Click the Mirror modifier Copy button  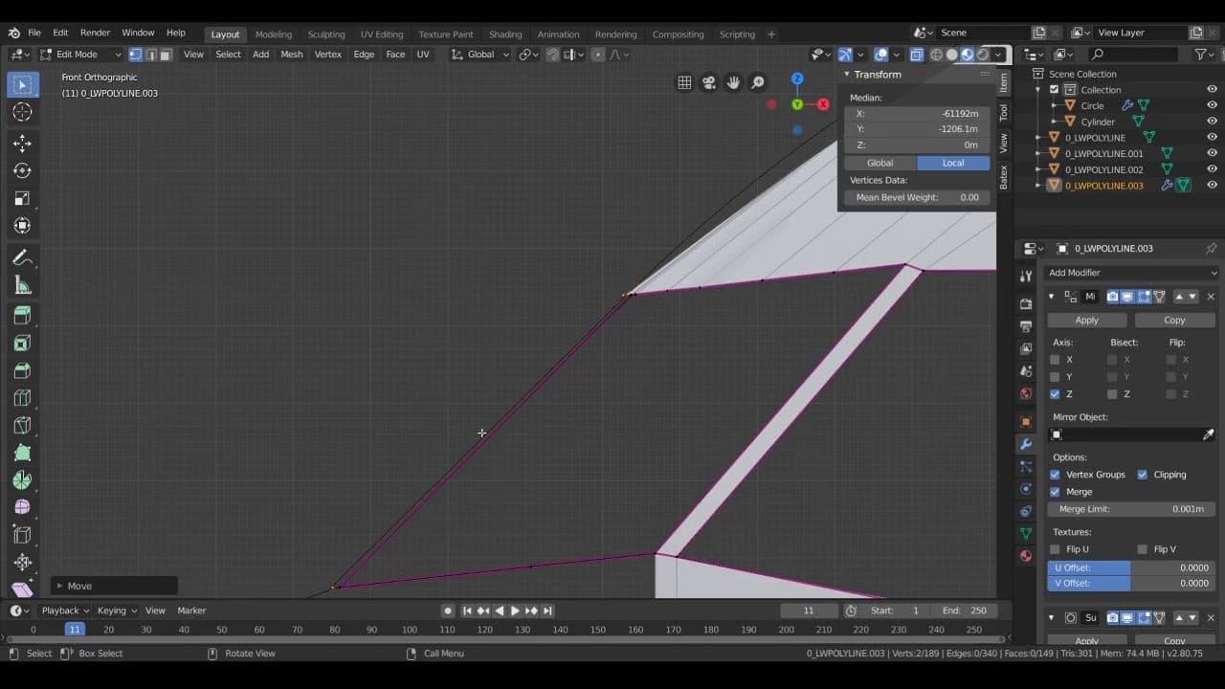1174,321
